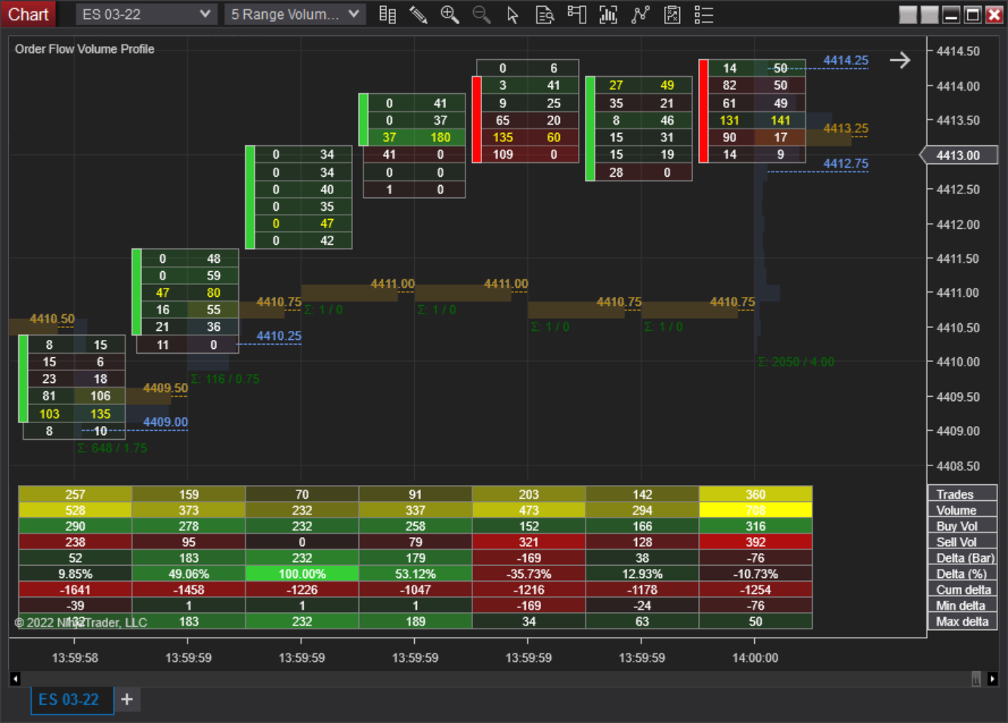Click the 4414.25 blue price label

coord(846,60)
